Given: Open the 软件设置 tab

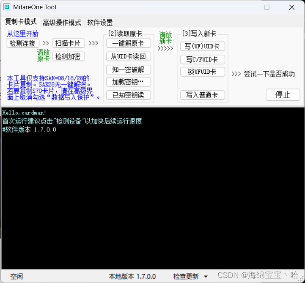Looking at the screenshot, I should pos(100,22).
